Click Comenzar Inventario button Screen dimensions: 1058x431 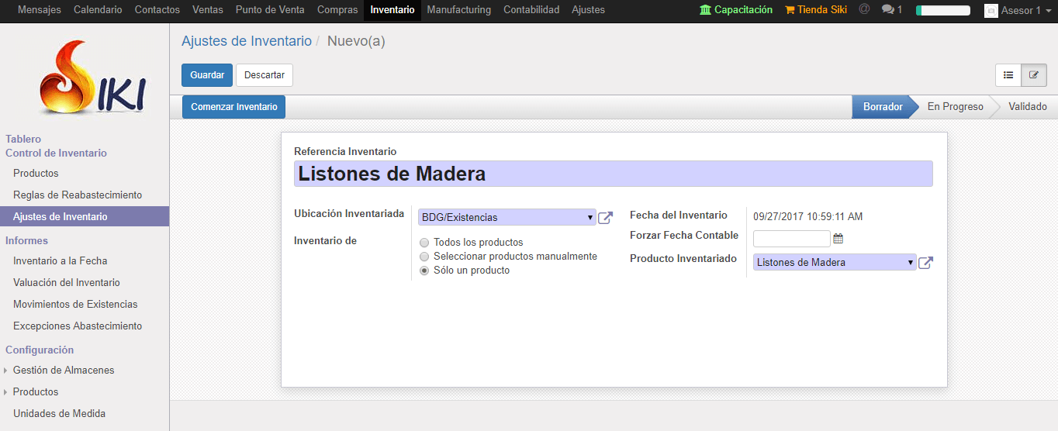click(234, 107)
